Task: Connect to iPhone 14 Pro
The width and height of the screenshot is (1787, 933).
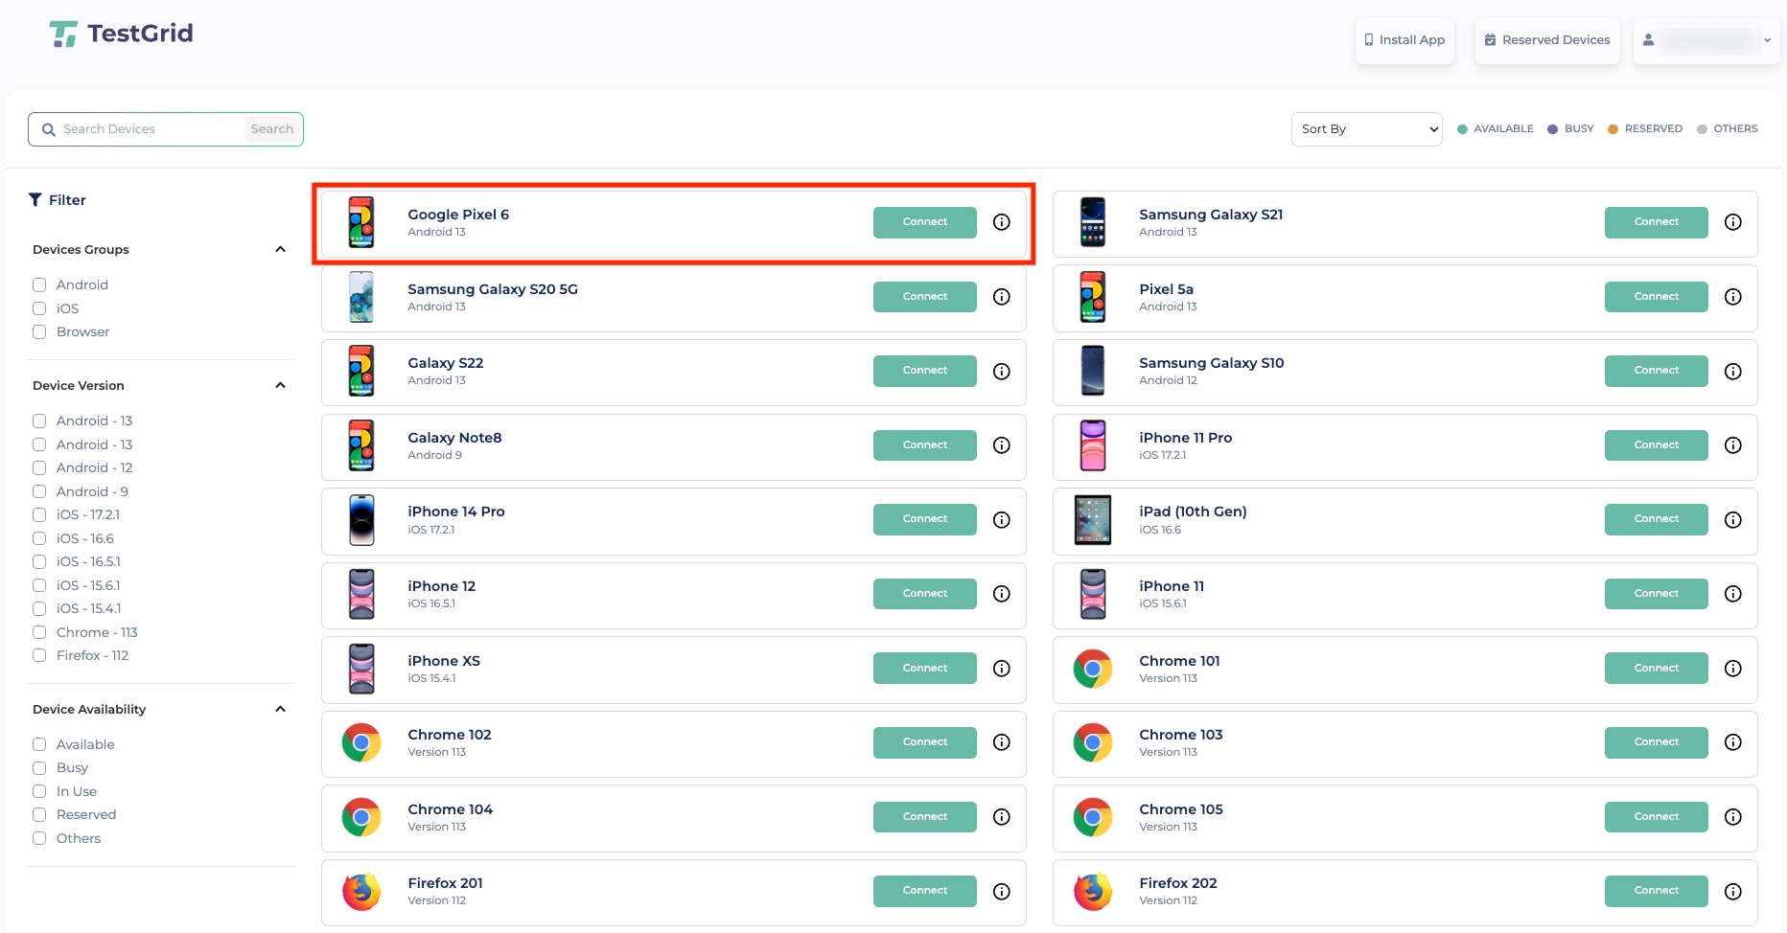Action: pos(925,519)
